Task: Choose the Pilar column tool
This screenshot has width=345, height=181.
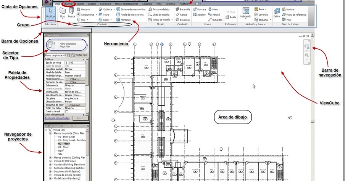Action: click(81, 20)
